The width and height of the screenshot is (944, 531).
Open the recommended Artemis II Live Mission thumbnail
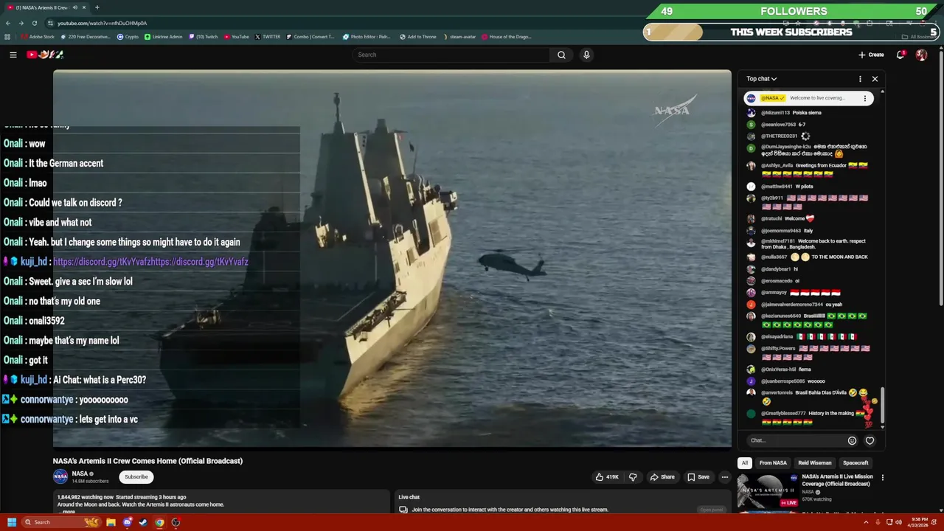point(767,491)
